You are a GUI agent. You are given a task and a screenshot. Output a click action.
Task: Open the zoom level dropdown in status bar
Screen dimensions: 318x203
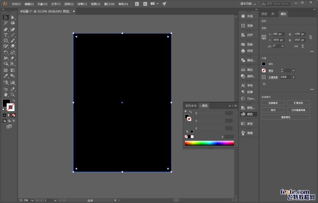coord(32,200)
